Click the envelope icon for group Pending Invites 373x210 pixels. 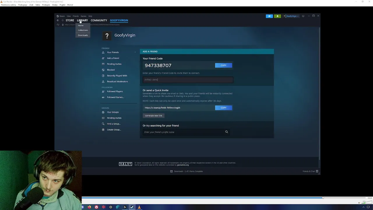103,118
